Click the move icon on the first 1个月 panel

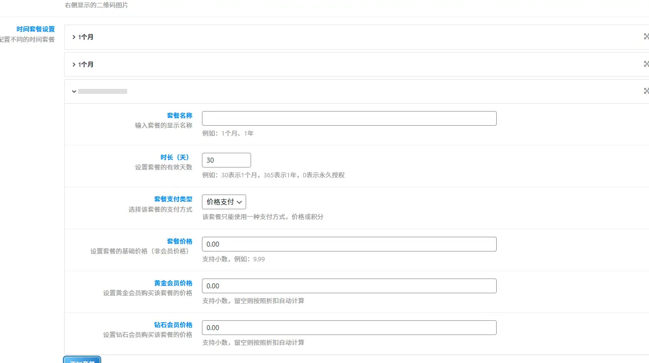[646, 37]
